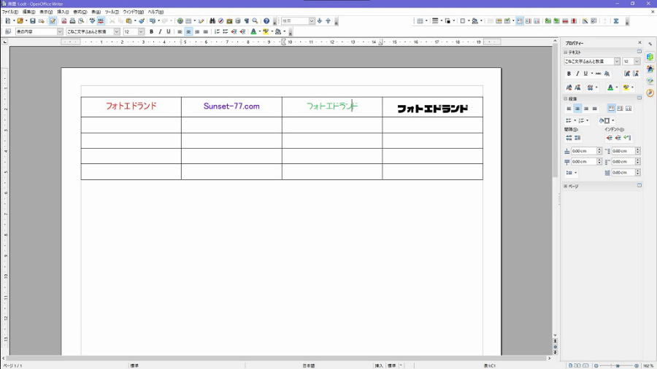Screen dimensions: 657x369
Task: Open the ファイル menu
Action: tap(10, 12)
